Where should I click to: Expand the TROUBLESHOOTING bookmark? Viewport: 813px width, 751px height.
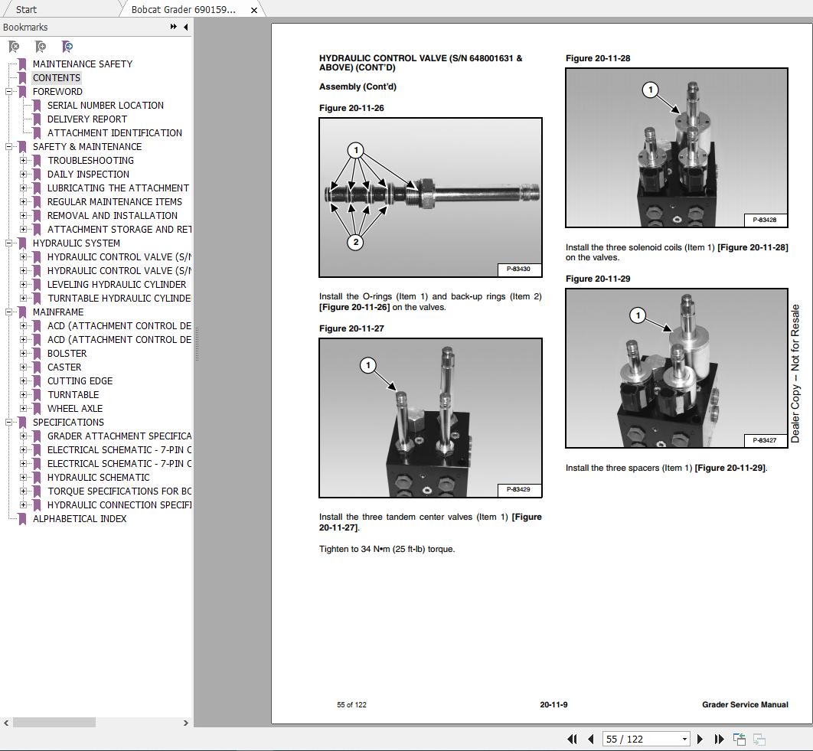pyautogui.click(x=23, y=161)
